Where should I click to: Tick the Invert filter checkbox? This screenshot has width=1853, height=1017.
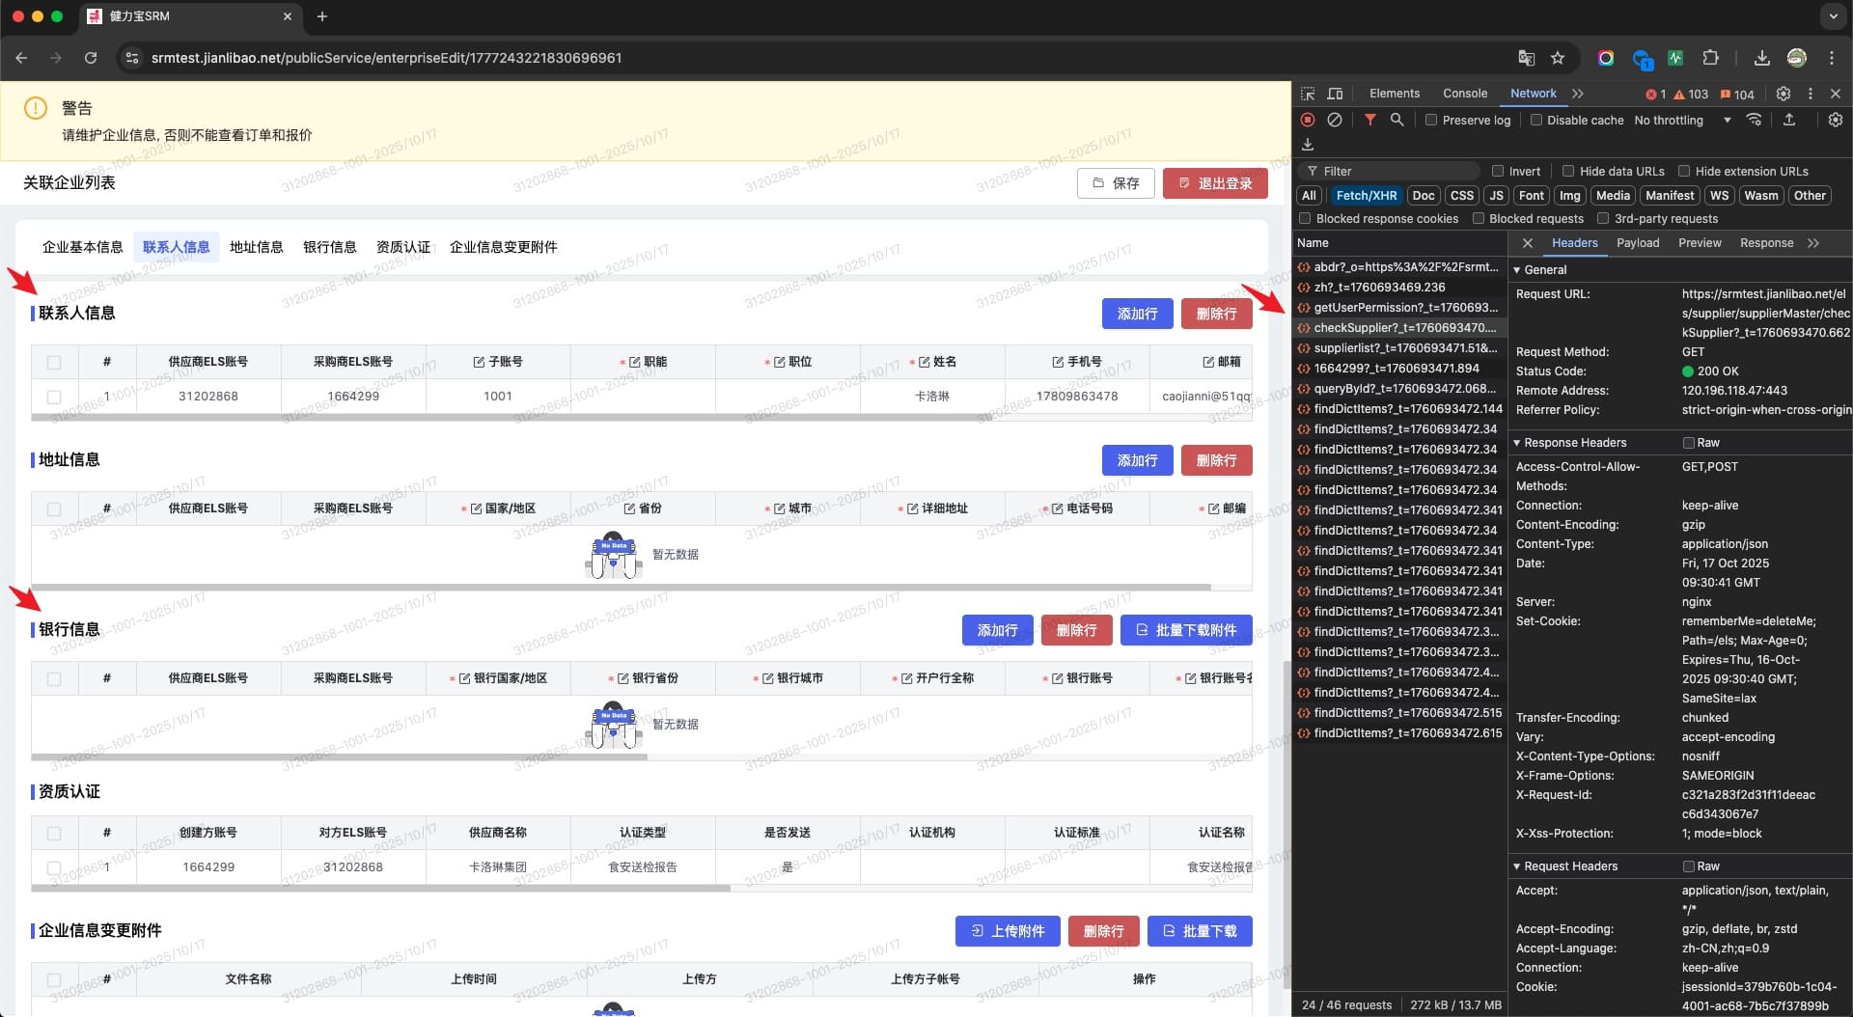[1498, 172]
